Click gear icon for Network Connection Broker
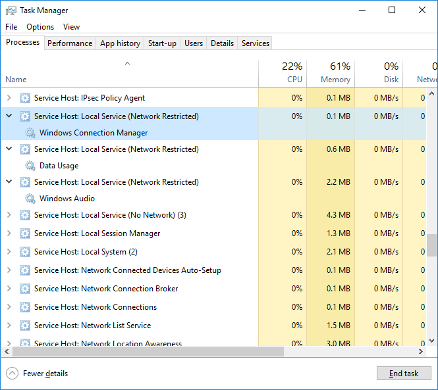 click(25, 289)
